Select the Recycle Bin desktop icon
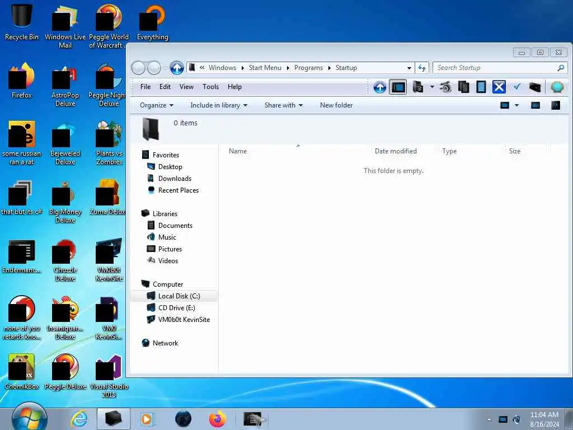Image resolution: width=573 pixels, height=430 pixels. click(x=22, y=22)
